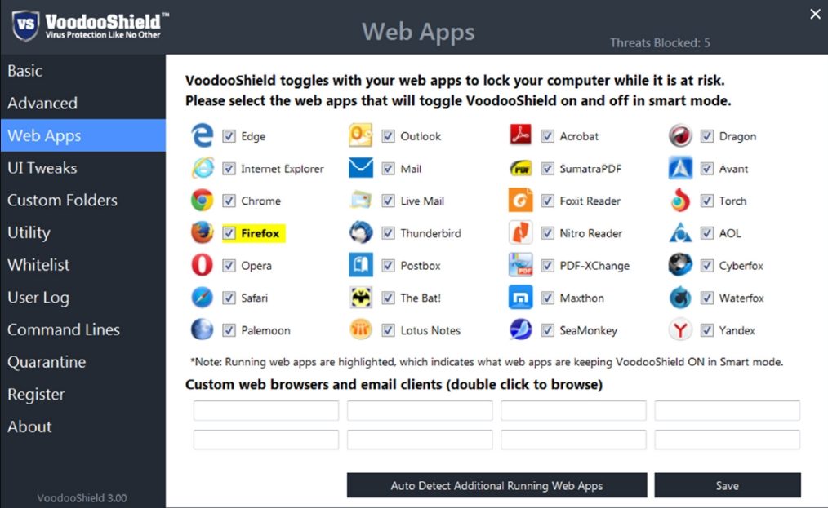Toggle the highlighted Firefox checkbox
This screenshot has width=828, height=508.
tap(229, 233)
